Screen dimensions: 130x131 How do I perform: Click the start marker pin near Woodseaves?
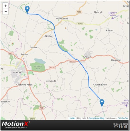pyautogui.click(x=27, y=9)
